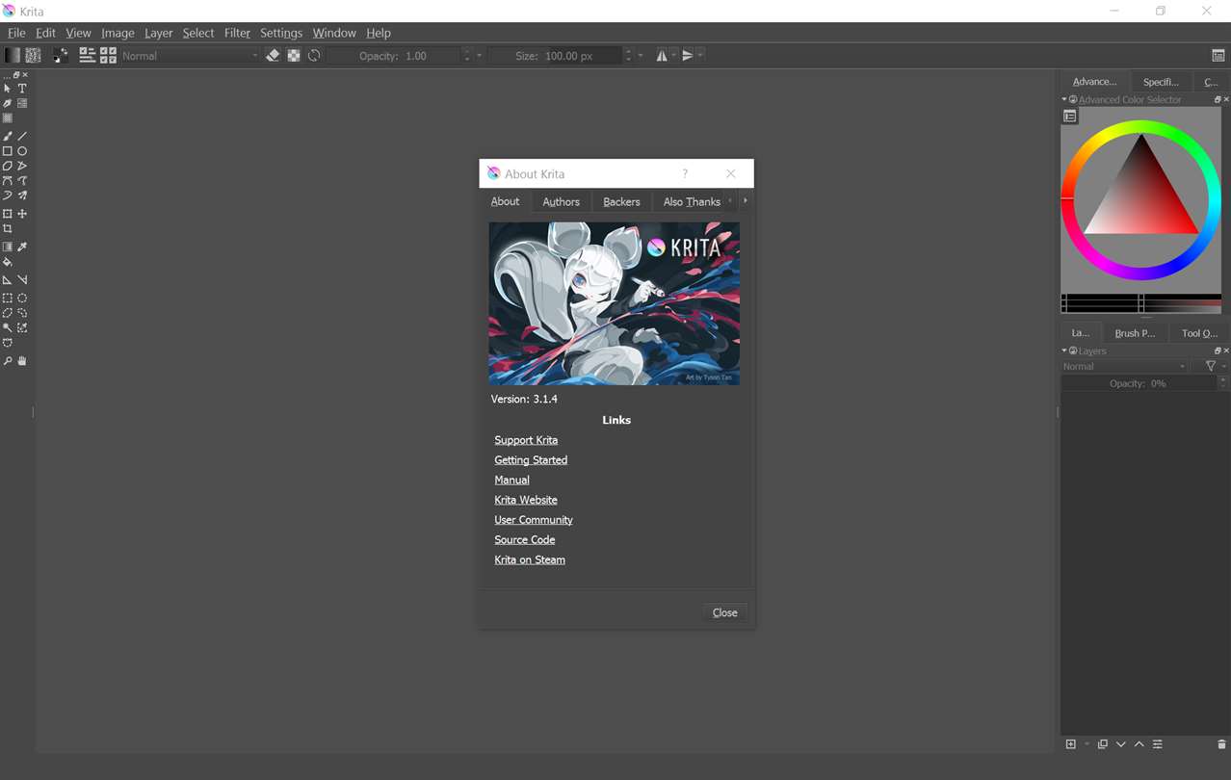Select the Move tool

click(22, 214)
